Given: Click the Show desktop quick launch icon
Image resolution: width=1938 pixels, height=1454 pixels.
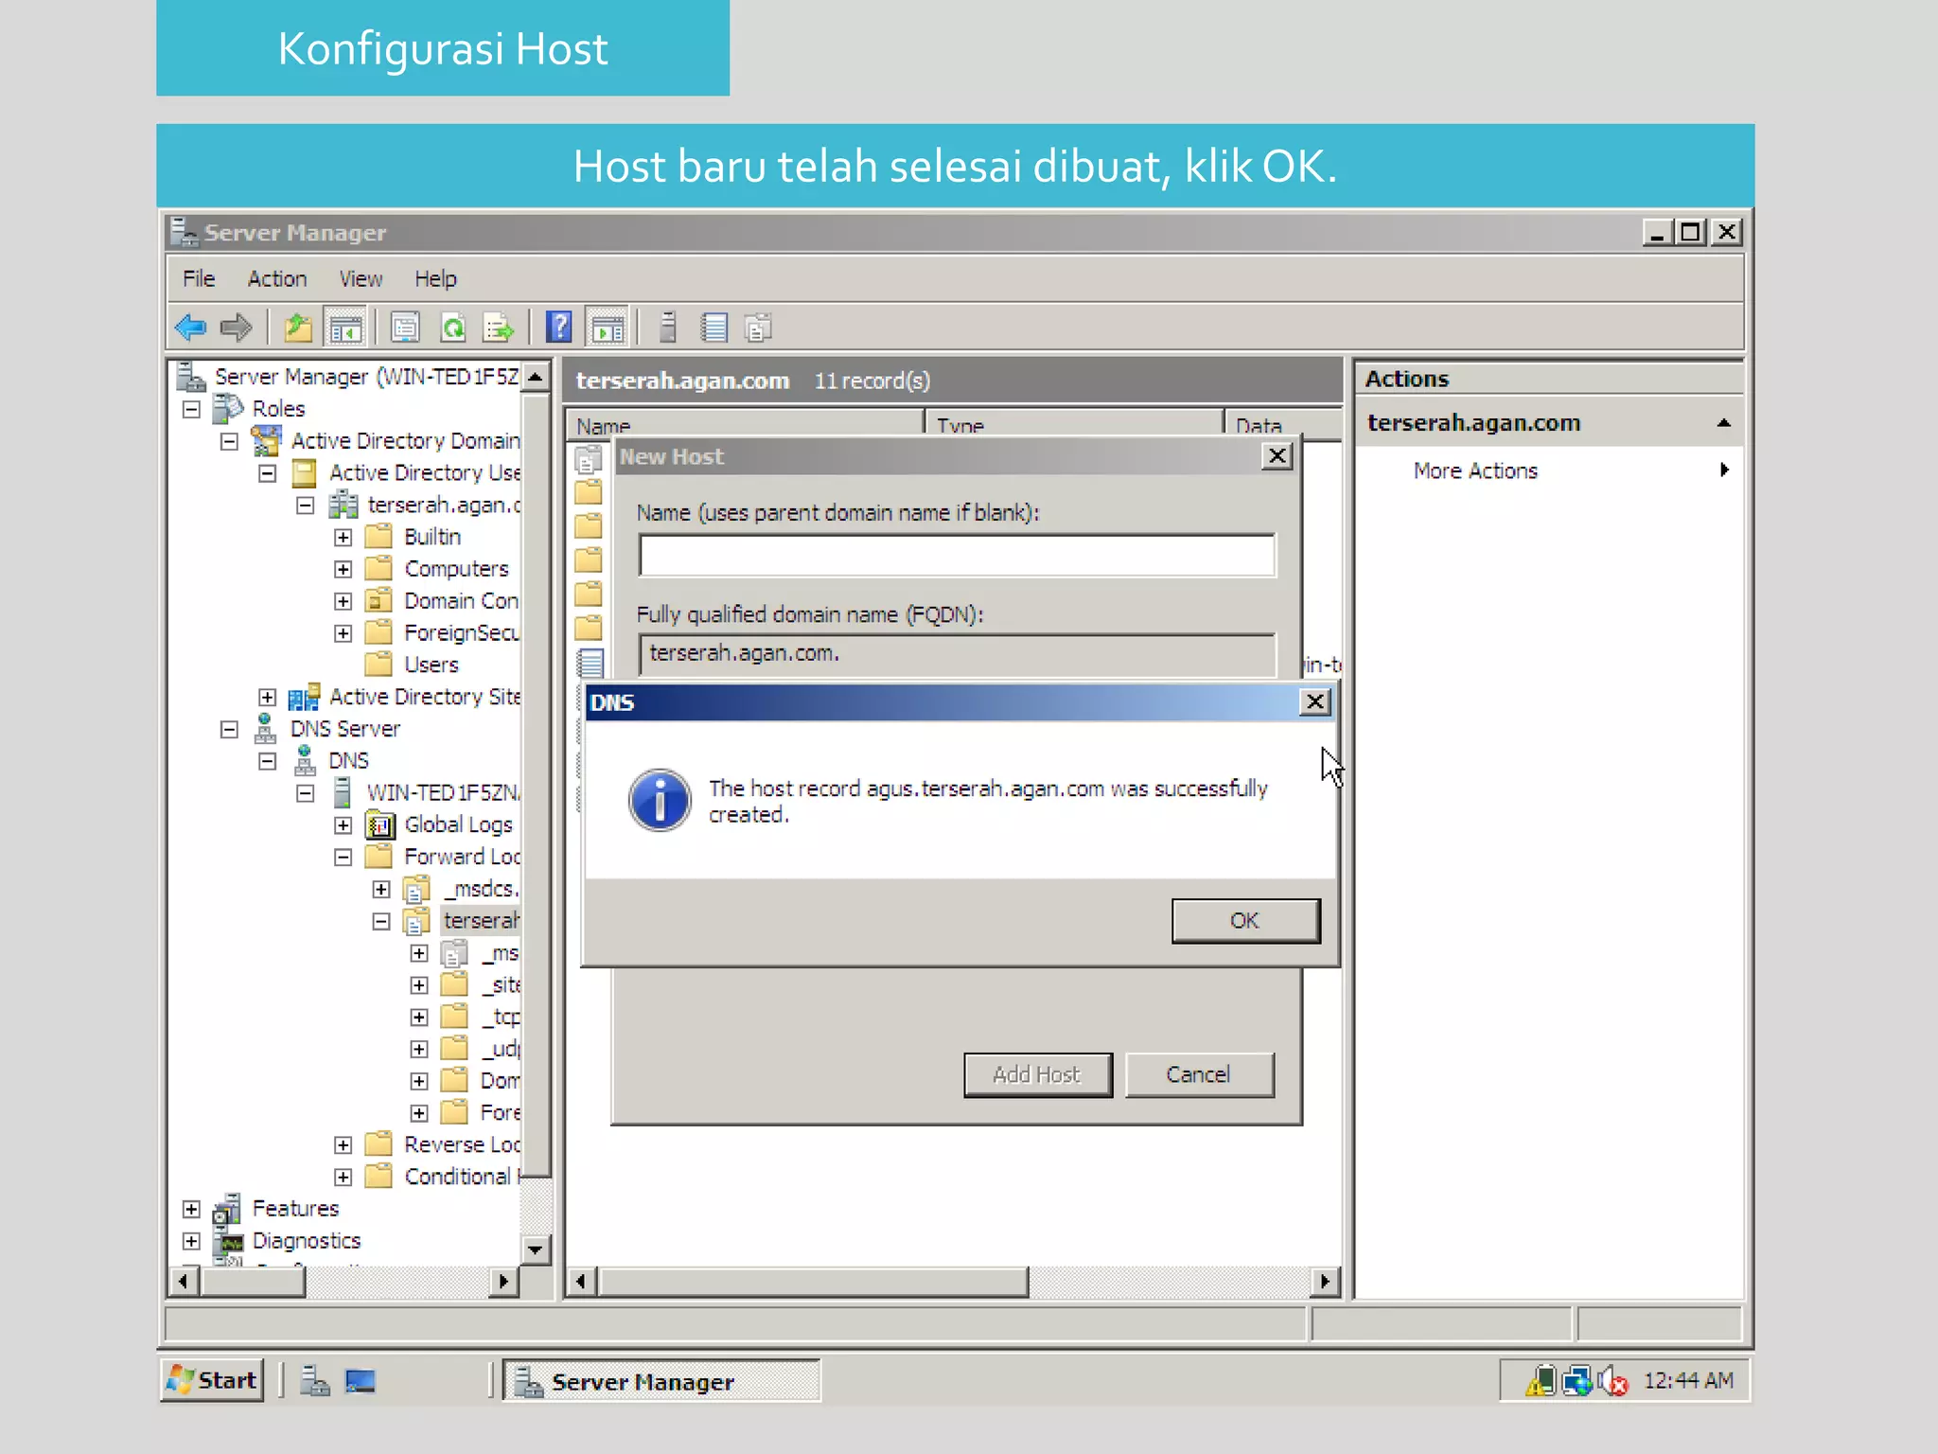Looking at the screenshot, I should tap(361, 1381).
